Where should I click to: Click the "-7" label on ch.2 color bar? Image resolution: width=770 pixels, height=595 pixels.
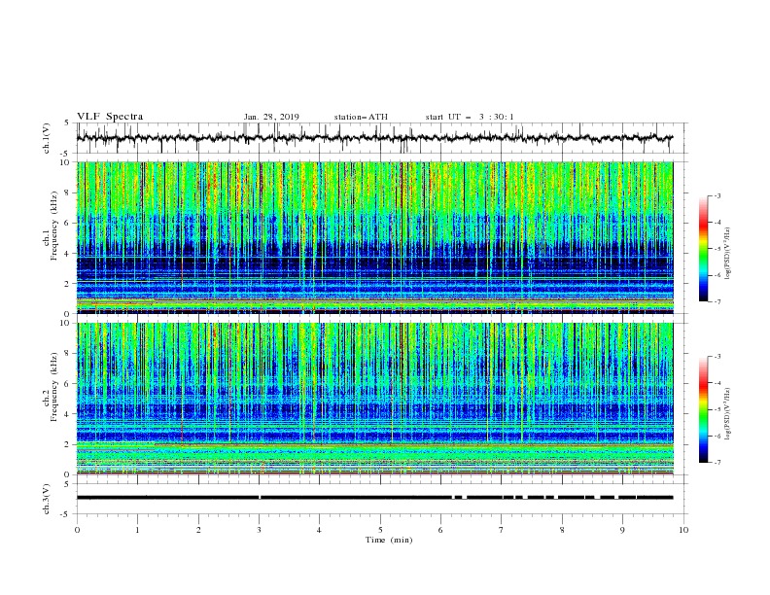click(x=717, y=462)
